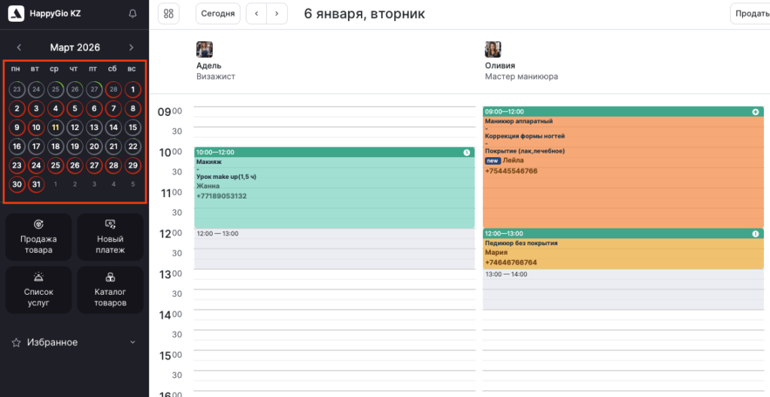This screenshot has height=397, width=770.
Task: Go to previous month in mini calendar
Action: [19, 47]
